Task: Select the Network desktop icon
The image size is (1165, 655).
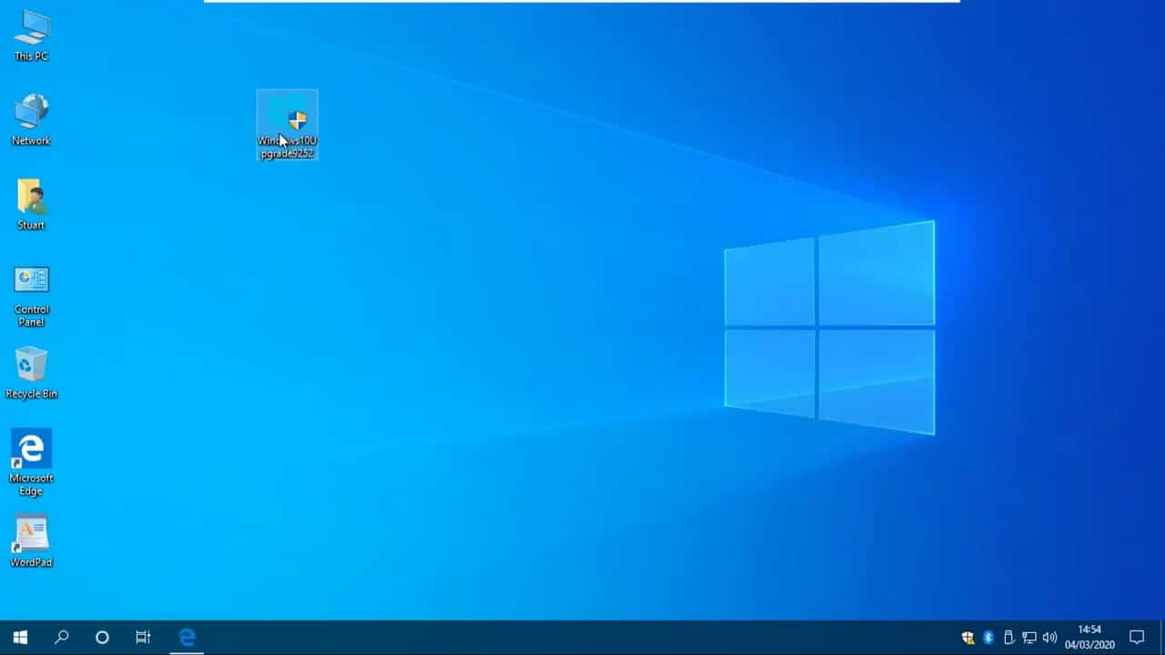Action: click(x=31, y=119)
